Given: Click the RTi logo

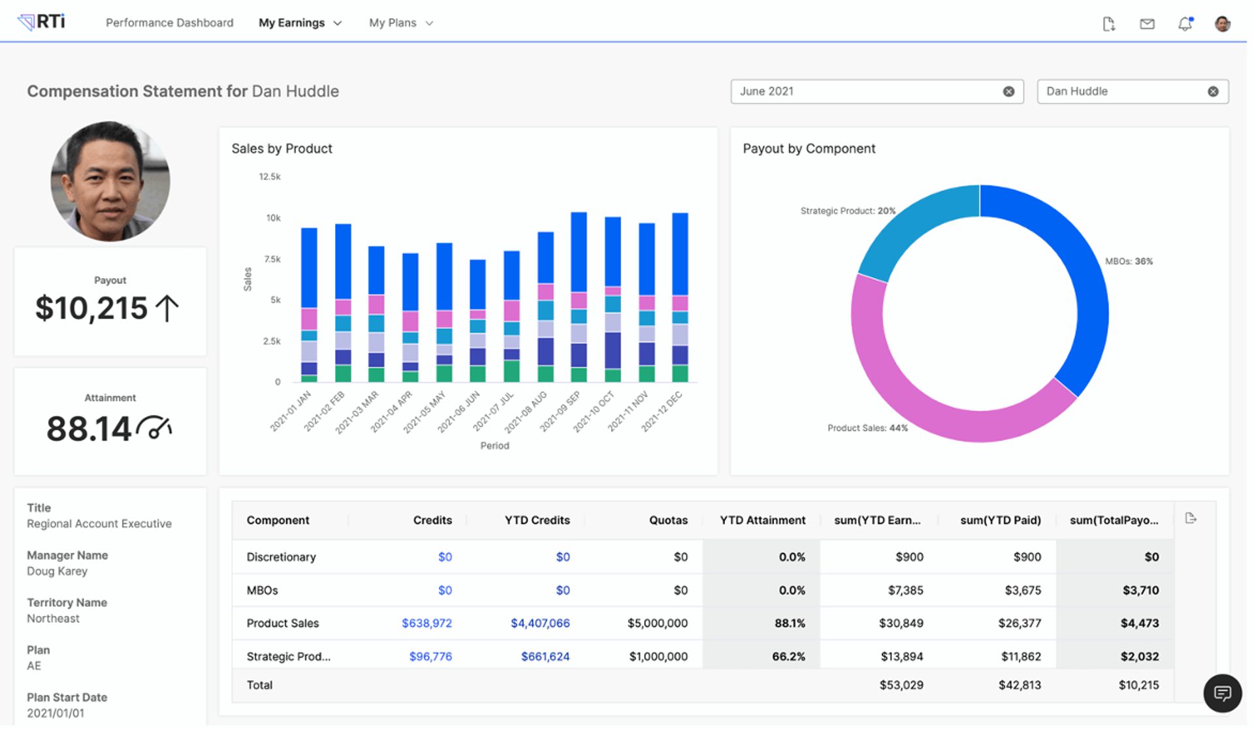Looking at the screenshot, I should (x=41, y=20).
